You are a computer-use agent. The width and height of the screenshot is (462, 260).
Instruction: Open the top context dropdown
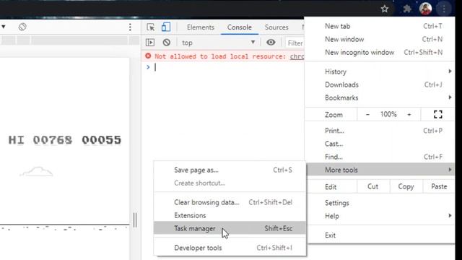218,43
